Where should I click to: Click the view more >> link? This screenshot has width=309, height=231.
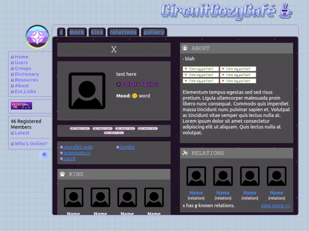[275, 206]
